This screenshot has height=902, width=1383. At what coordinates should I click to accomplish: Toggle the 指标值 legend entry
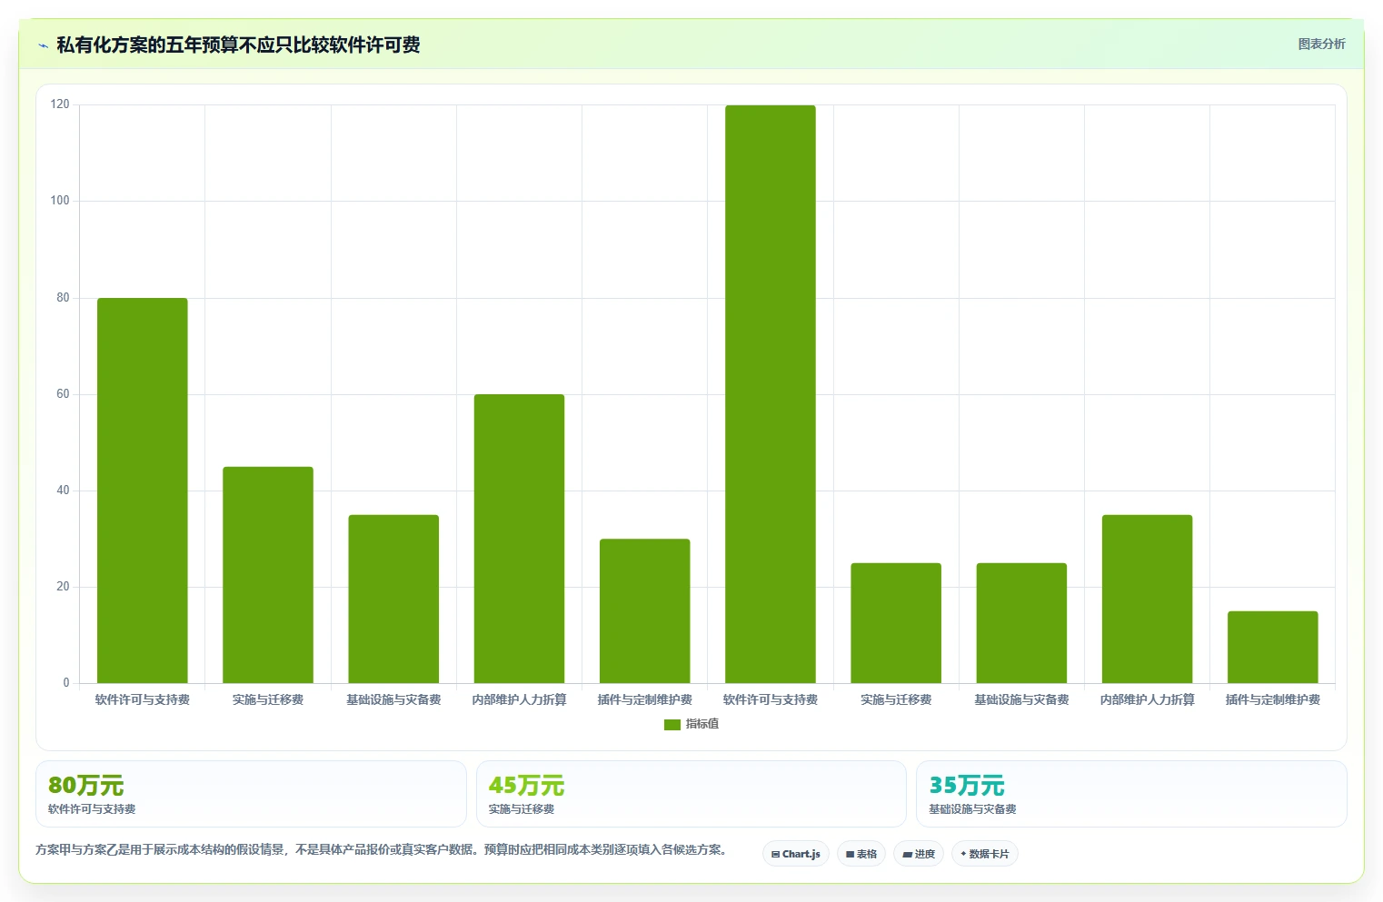tap(691, 724)
